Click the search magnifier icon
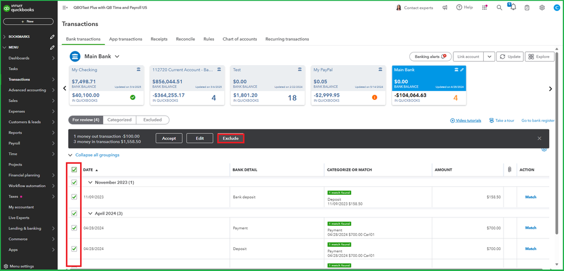Image resolution: width=564 pixels, height=271 pixels. pyautogui.click(x=499, y=7)
